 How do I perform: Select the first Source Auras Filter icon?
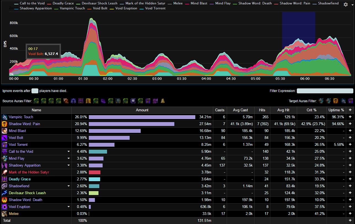(36, 101)
